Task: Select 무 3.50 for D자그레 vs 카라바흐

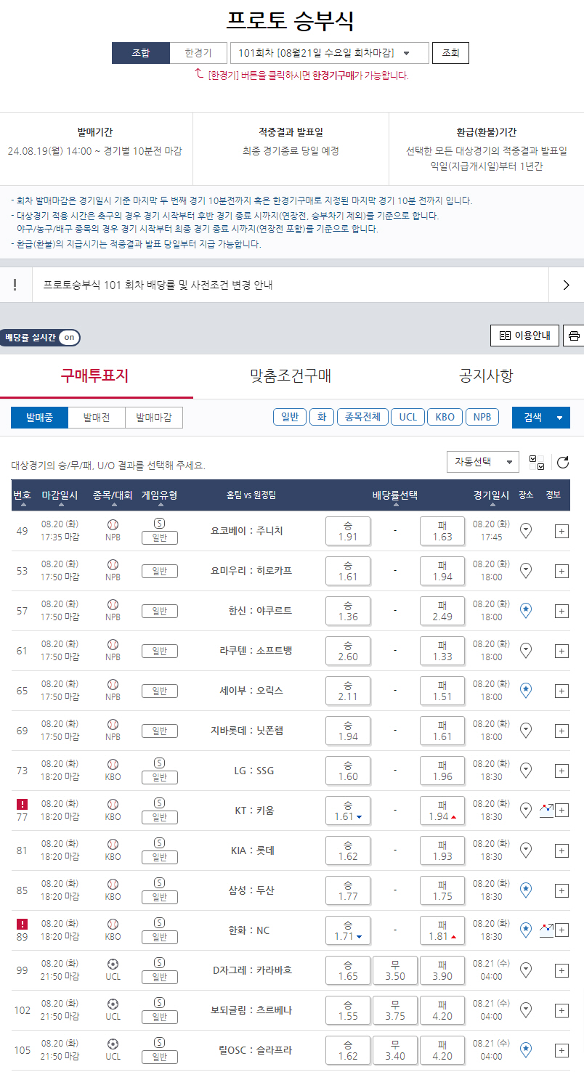Action: click(x=395, y=970)
